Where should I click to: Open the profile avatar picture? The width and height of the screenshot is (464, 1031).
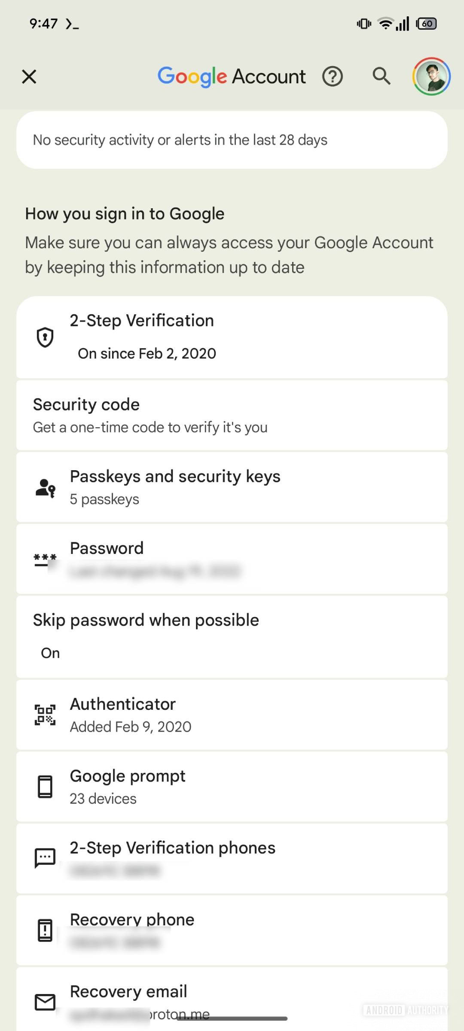(x=431, y=76)
